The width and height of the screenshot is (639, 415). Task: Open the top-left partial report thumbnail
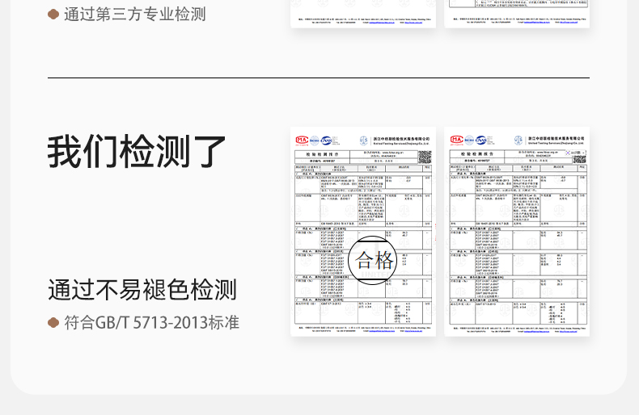tap(363, 14)
